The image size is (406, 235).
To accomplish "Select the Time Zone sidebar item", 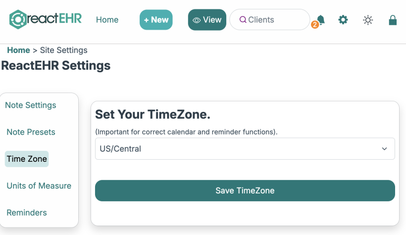I will pyautogui.click(x=27, y=159).
